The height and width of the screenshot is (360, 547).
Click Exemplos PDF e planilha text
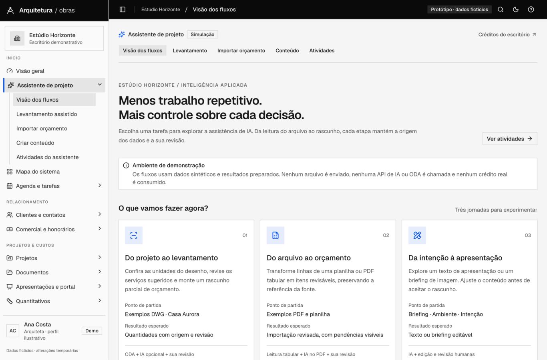pos(298,314)
